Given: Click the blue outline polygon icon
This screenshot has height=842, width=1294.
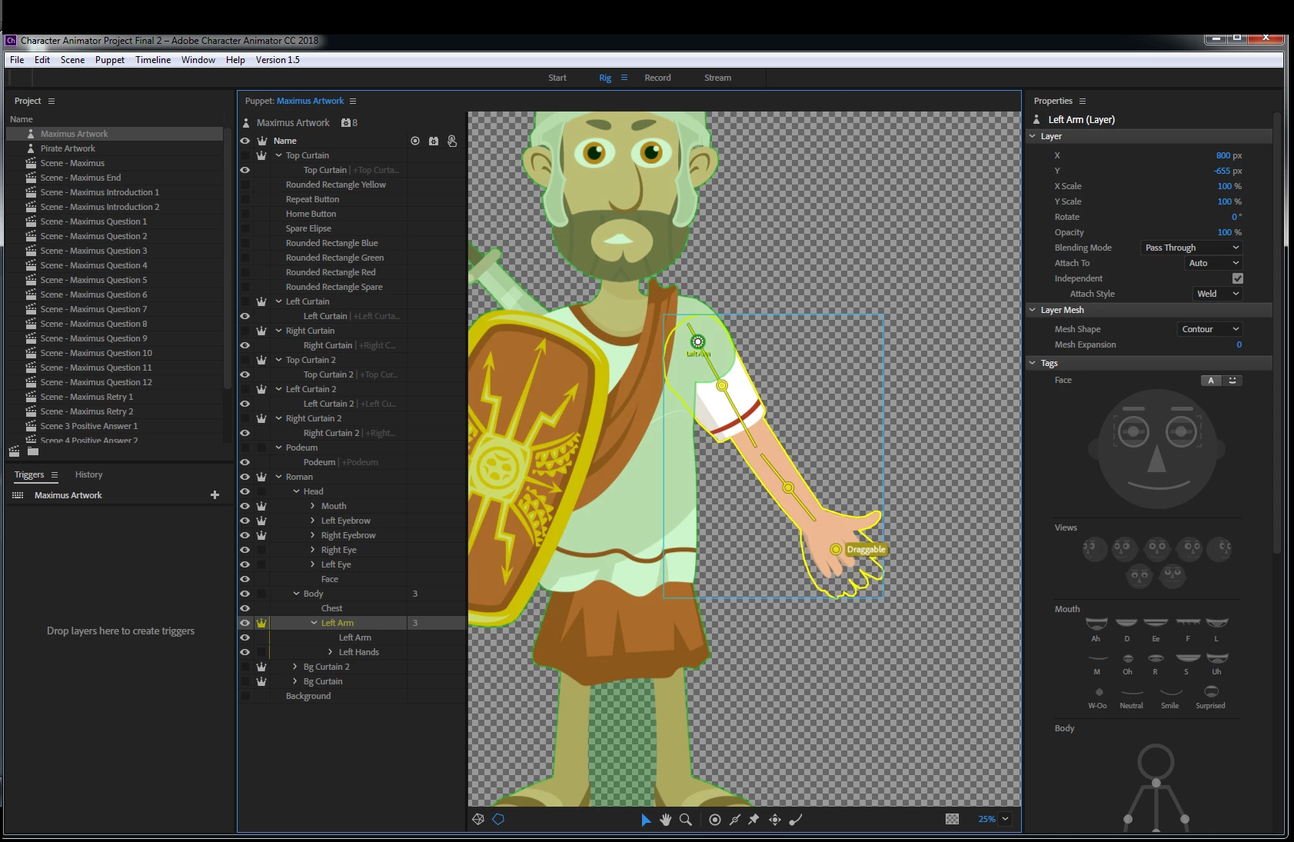Looking at the screenshot, I should [498, 820].
